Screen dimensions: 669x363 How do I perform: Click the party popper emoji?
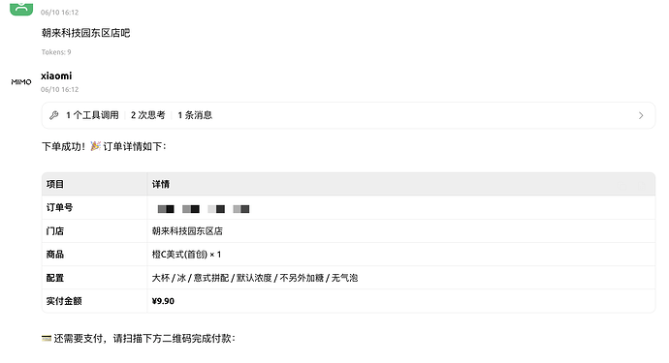[x=96, y=146]
